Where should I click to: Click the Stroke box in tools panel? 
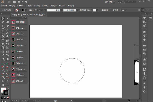coord(6,93)
